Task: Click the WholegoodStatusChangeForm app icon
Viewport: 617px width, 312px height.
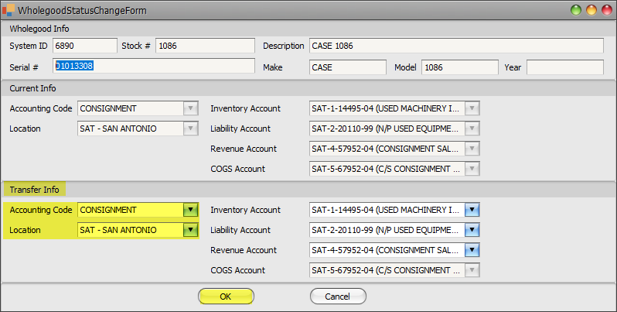Action: [9, 10]
